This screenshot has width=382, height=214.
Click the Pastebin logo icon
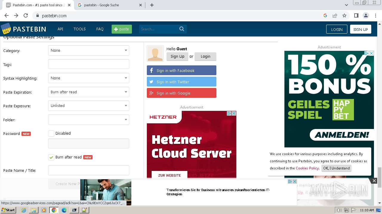click(6, 29)
